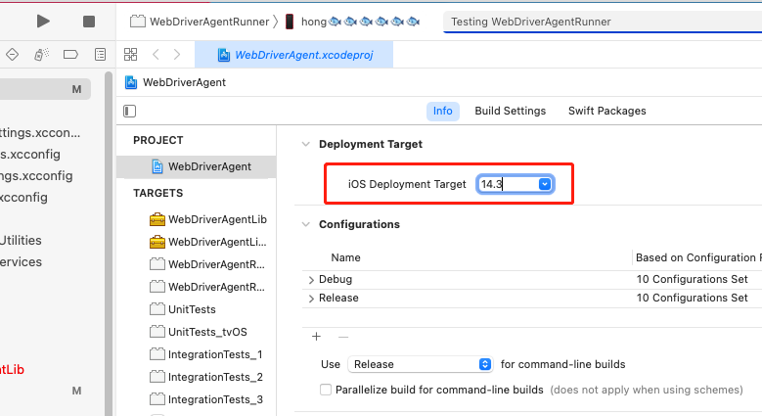The image size is (762, 416).
Task: Switch to the Info tab
Action: pos(443,111)
